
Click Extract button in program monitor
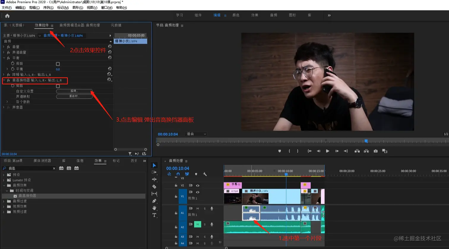pos(366,151)
